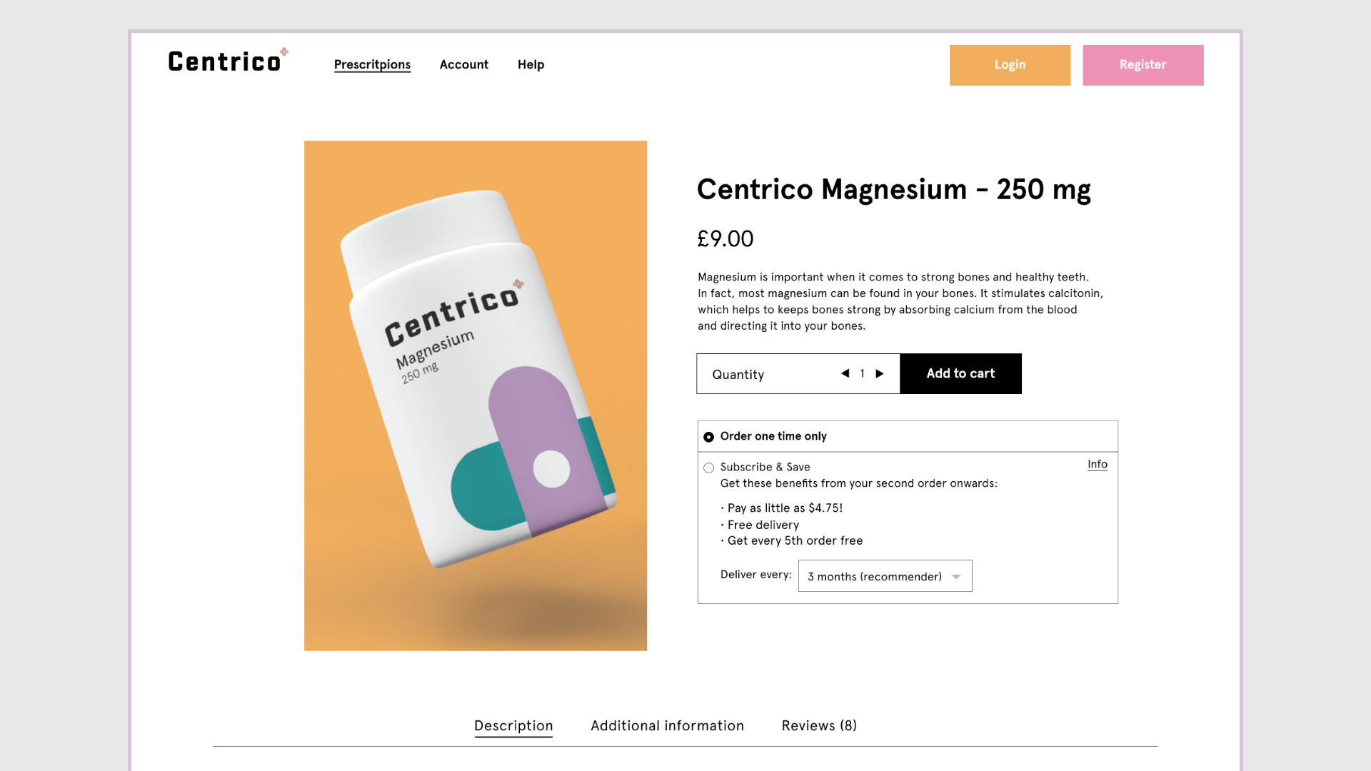
Task: Click the magnesium bottle product image
Action: tap(476, 395)
